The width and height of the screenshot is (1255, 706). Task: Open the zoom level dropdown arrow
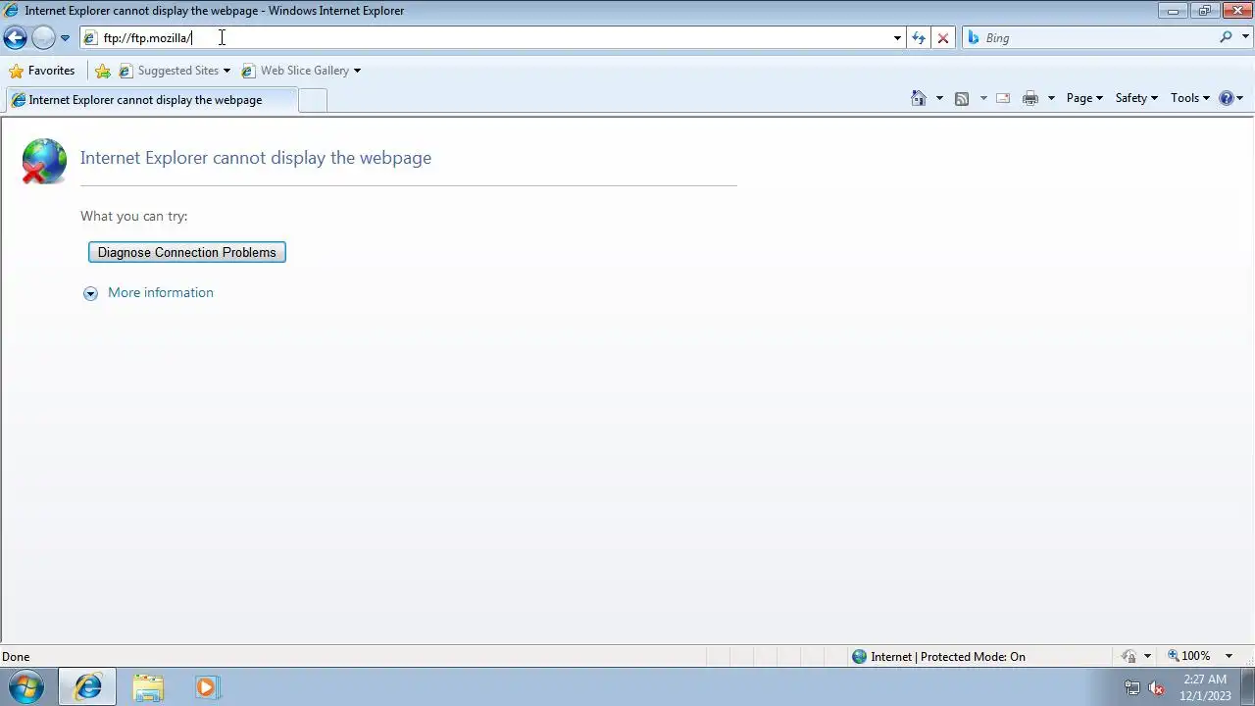coord(1229,657)
